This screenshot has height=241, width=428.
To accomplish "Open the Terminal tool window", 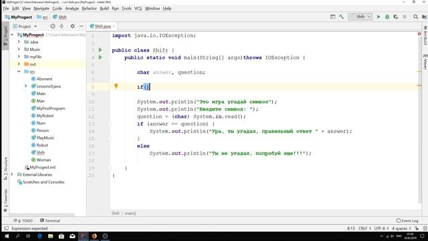I will pyautogui.click(x=50, y=221).
